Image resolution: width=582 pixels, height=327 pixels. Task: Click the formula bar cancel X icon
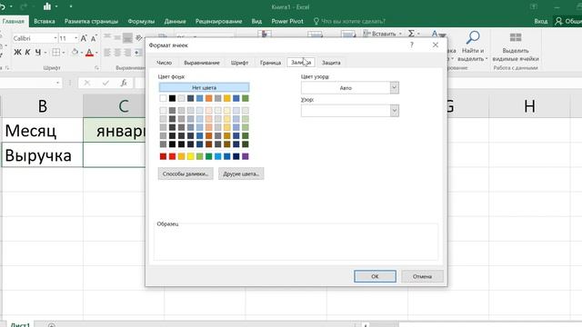click(x=87, y=83)
